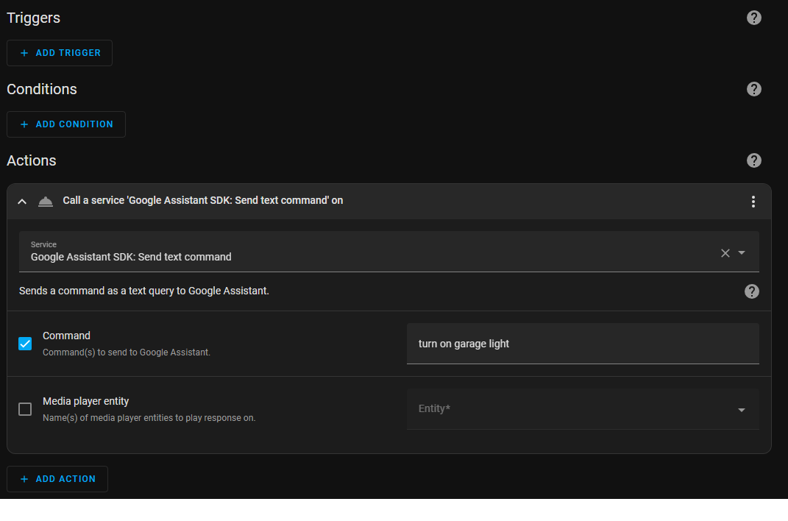Expand the Service dropdown arrow

point(742,253)
